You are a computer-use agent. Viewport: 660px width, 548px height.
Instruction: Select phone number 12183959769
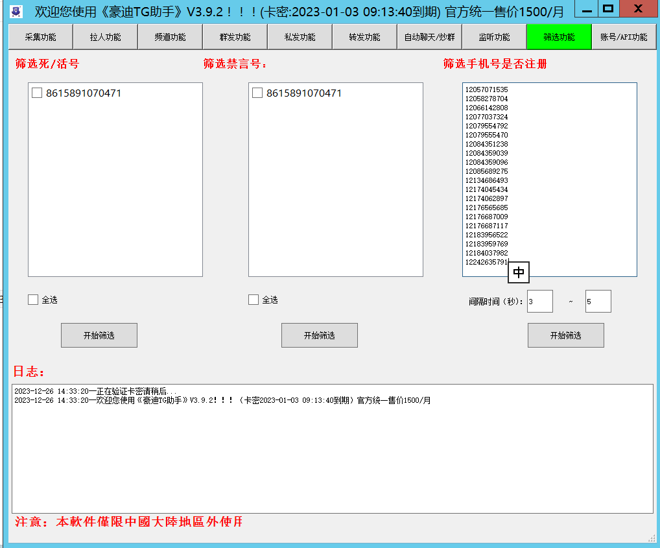487,244
